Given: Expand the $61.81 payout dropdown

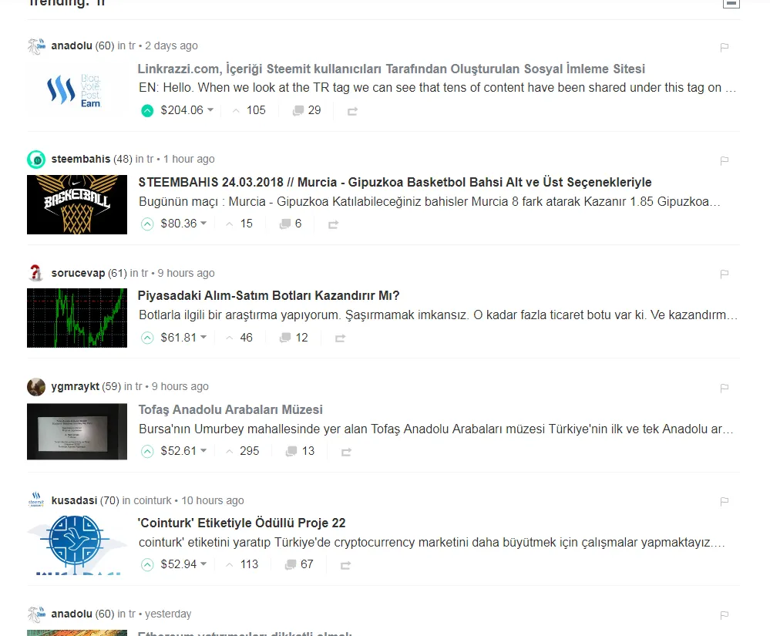Looking at the screenshot, I should tap(183, 338).
